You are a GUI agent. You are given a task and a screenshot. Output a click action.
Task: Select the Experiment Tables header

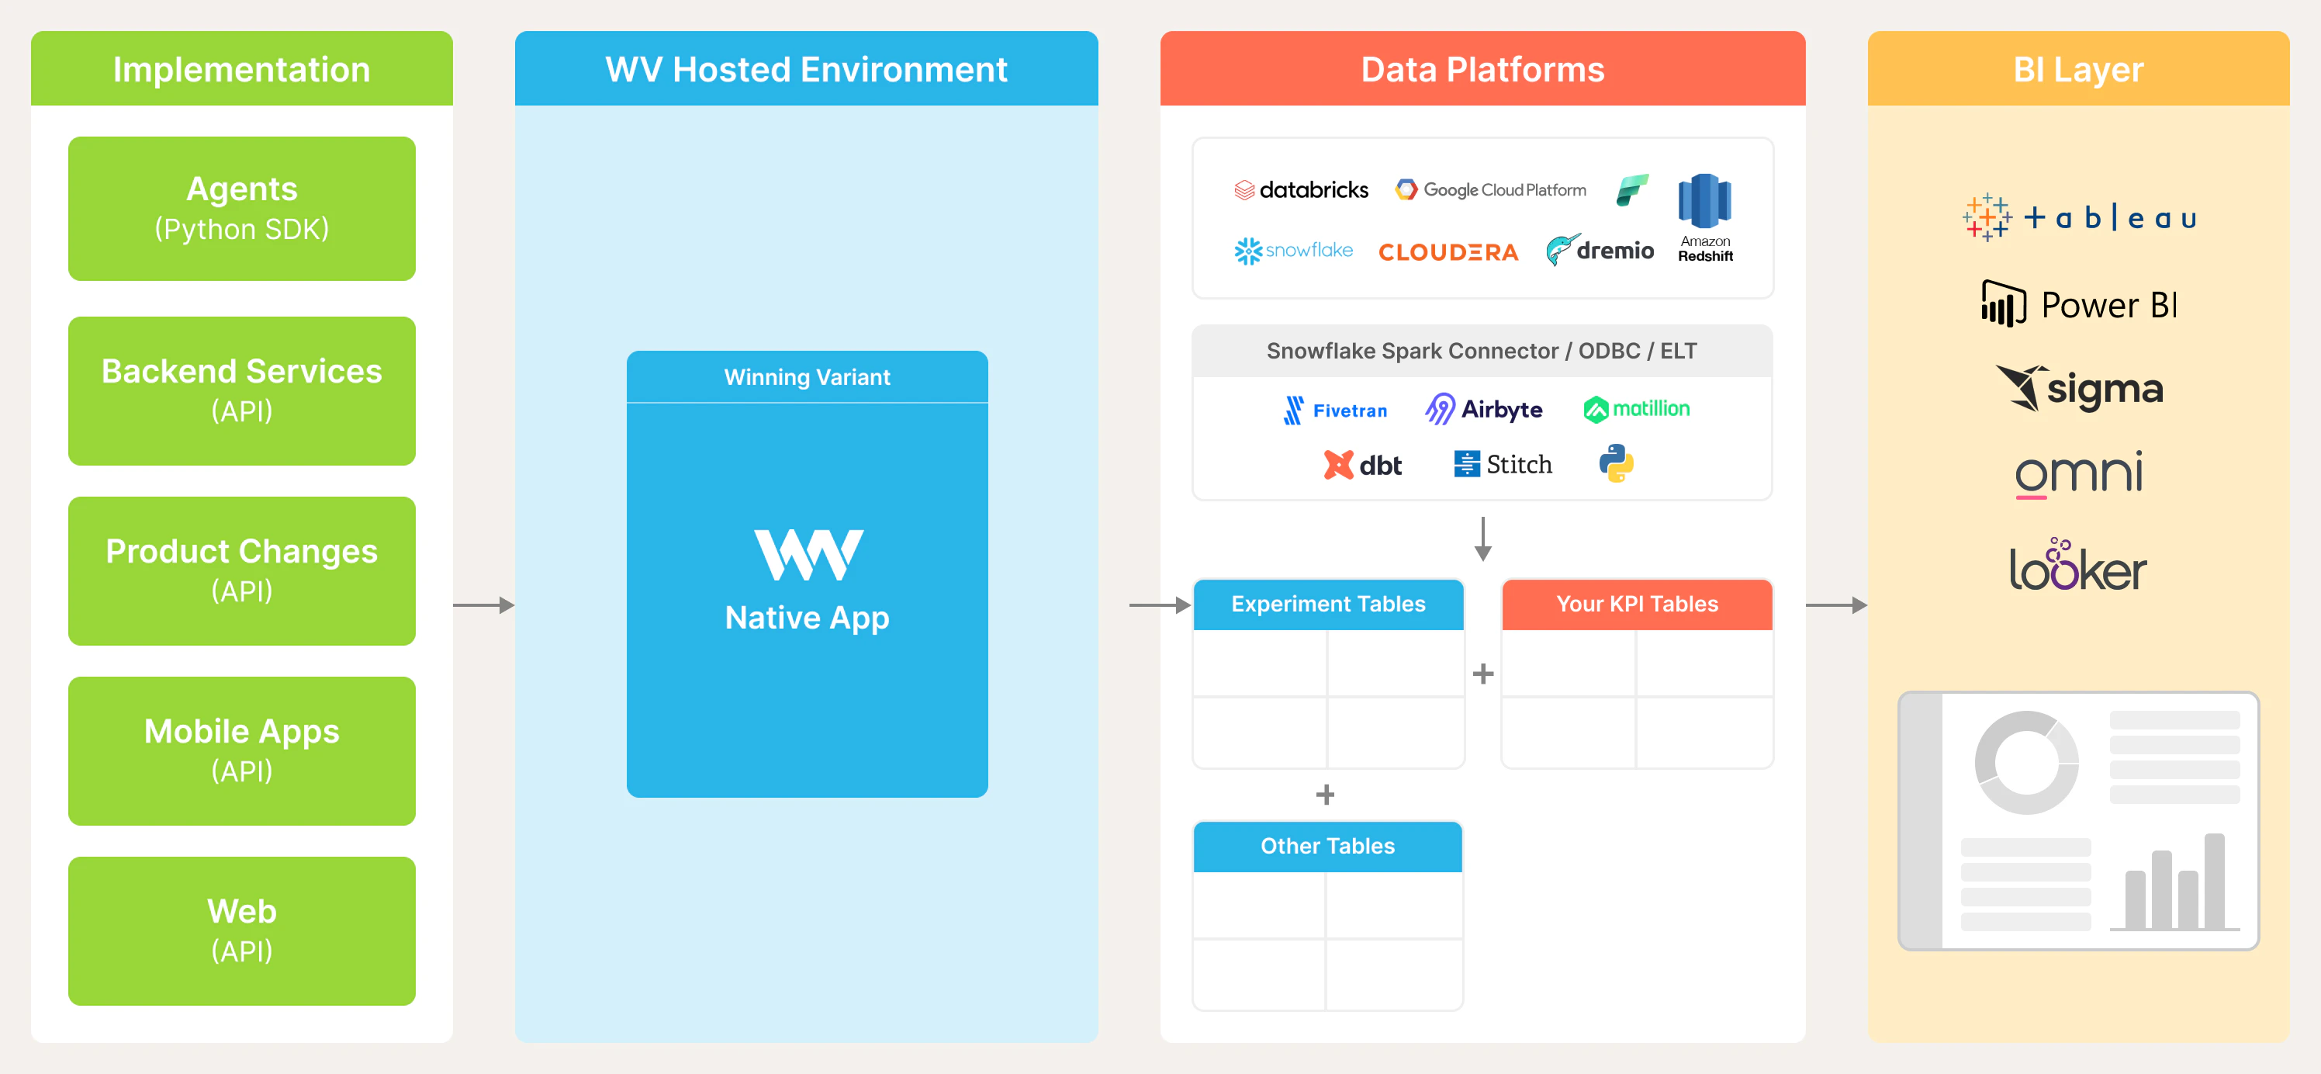(x=1328, y=604)
